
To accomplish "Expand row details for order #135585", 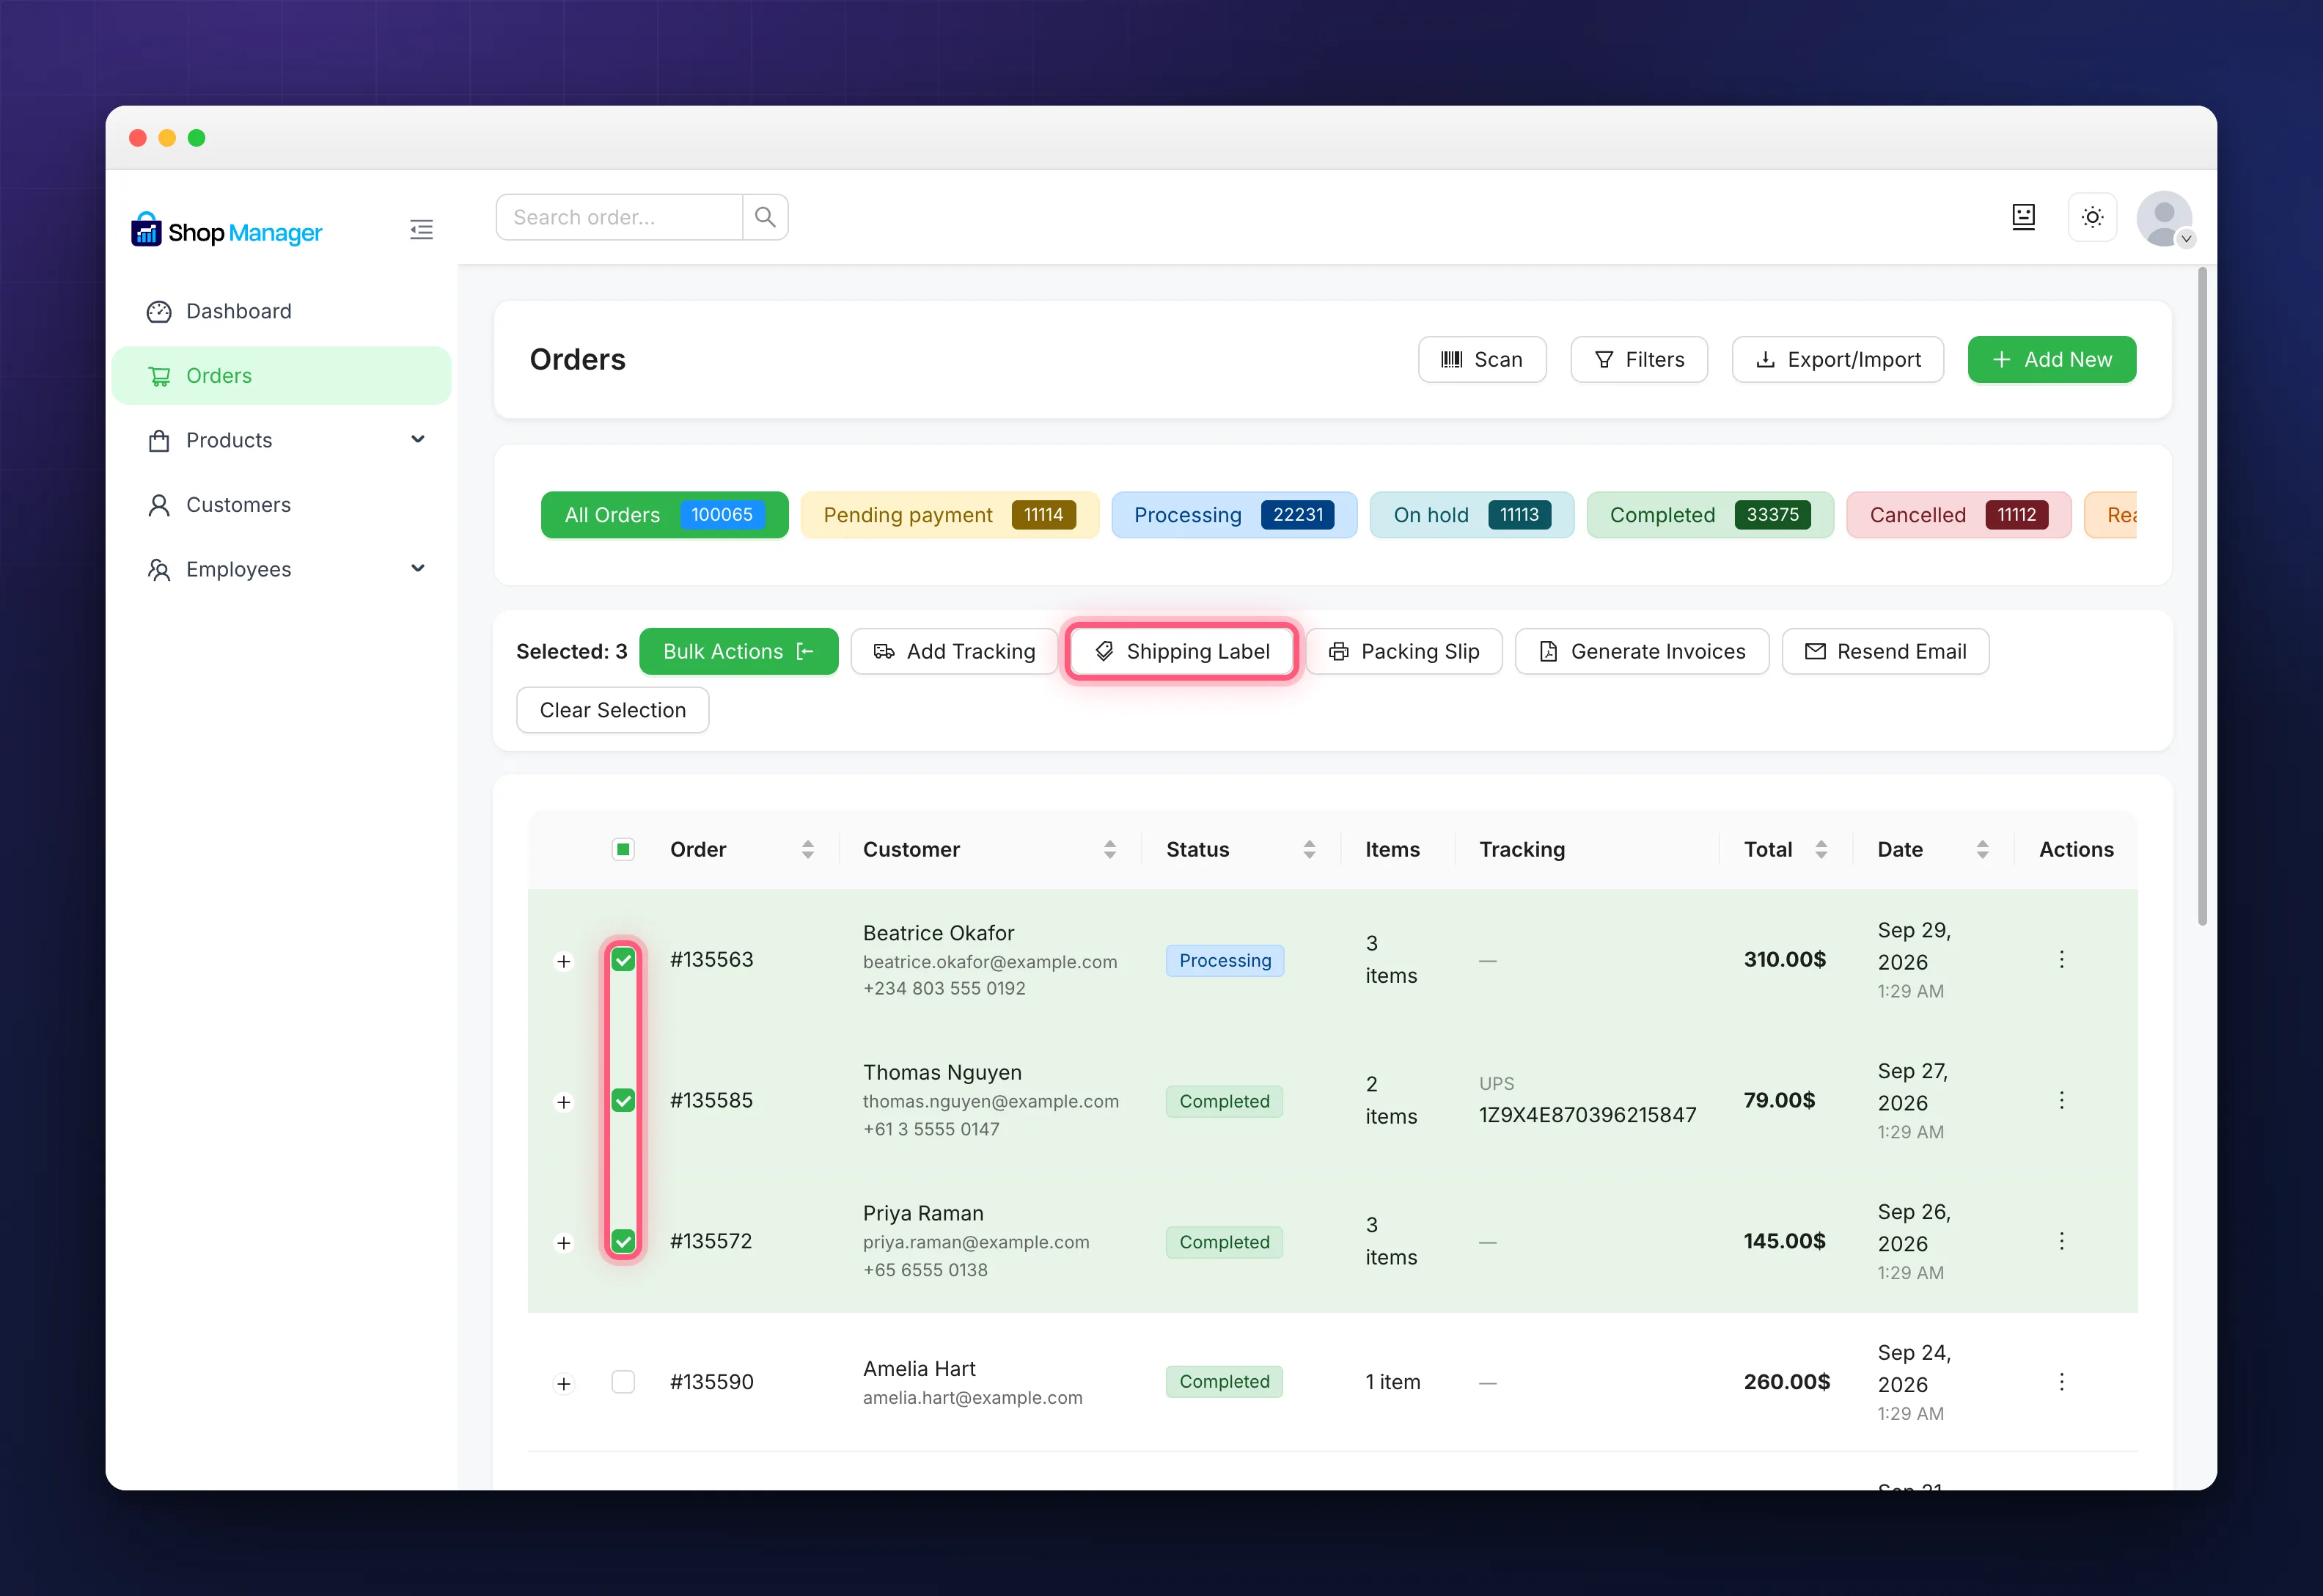I will pos(564,1103).
